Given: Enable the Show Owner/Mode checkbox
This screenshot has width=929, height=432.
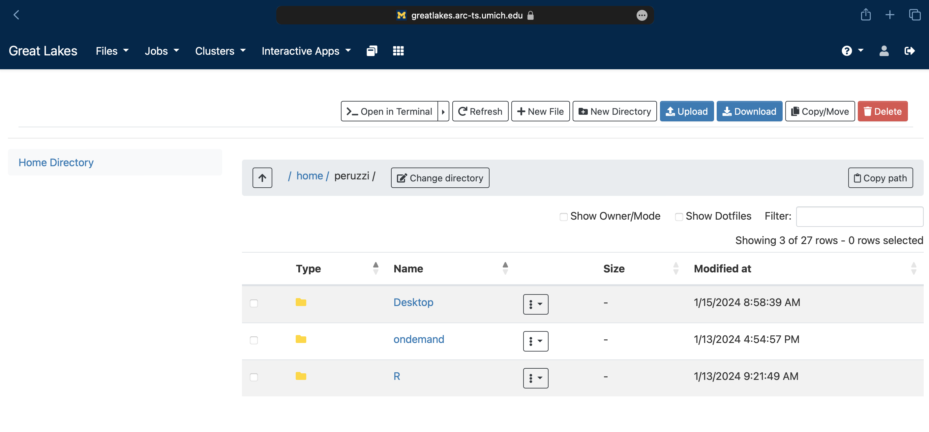Looking at the screenshot, I should [563, 217].
